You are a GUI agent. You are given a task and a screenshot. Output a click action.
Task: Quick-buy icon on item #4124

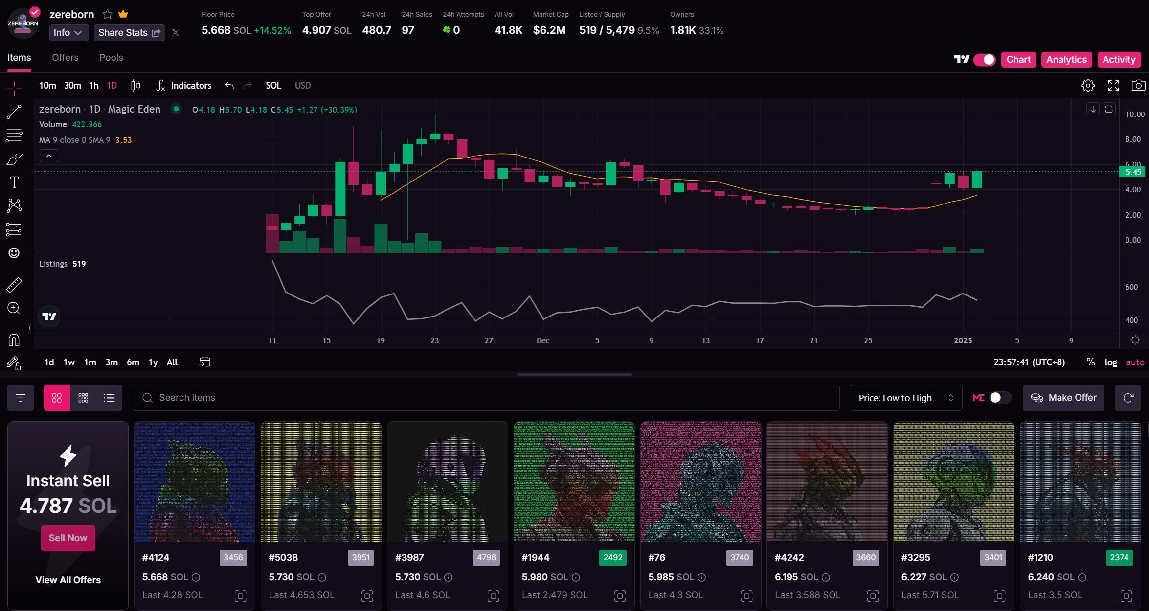click(240, 596)
